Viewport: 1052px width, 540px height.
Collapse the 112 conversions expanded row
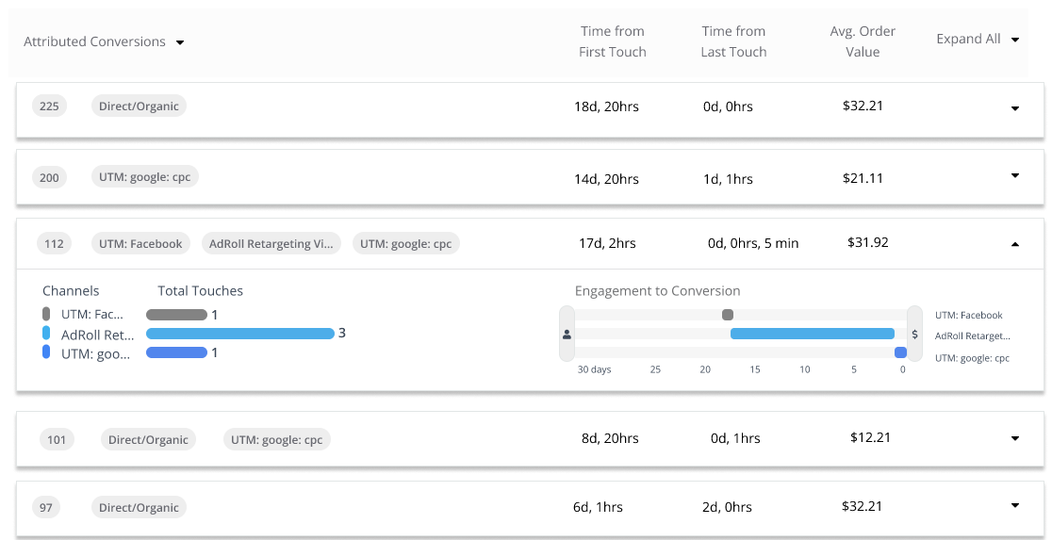[x=1015, y=244]
